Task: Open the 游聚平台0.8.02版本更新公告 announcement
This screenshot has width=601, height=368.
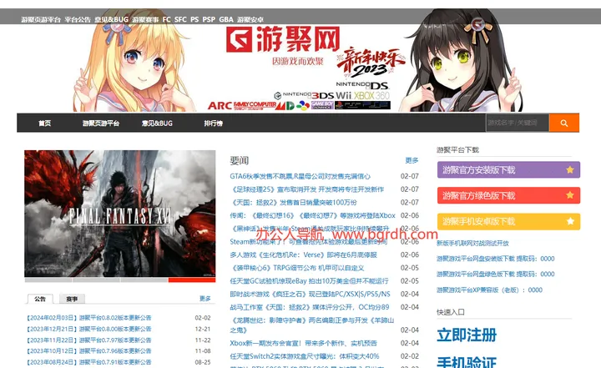Action: pyautogui.click(x=89, y=318)
